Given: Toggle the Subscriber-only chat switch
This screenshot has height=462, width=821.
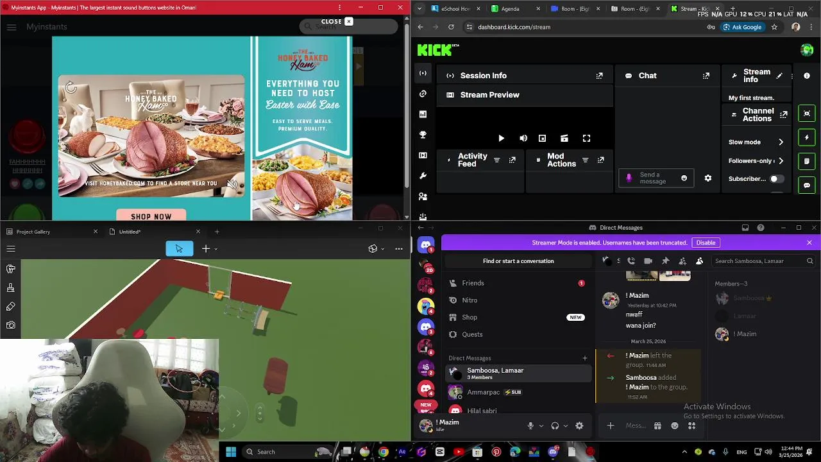Looking at the screenshot, I should 776,179.
